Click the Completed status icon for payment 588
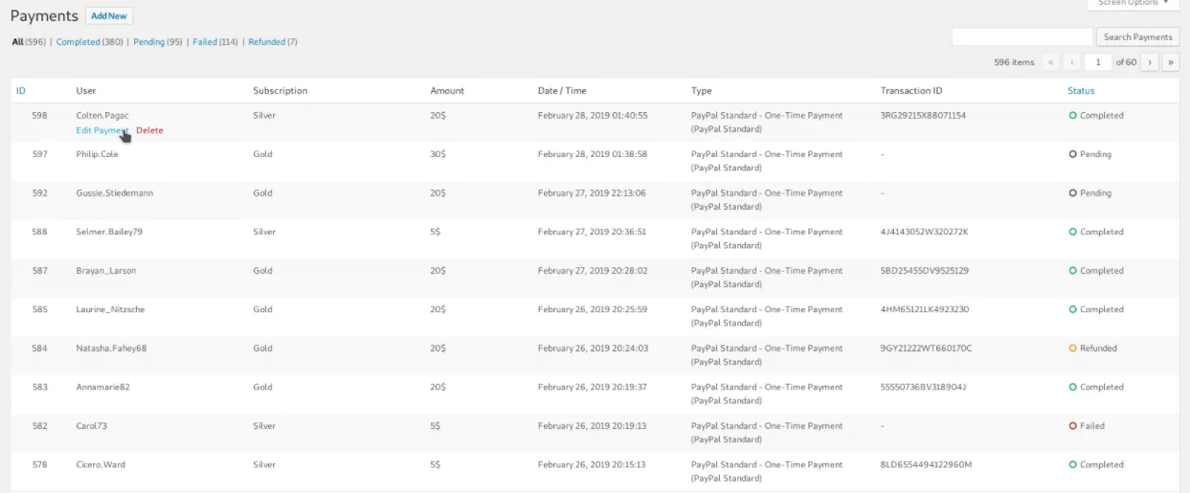Screen dimensions: 1190x493 [1072, 232]
